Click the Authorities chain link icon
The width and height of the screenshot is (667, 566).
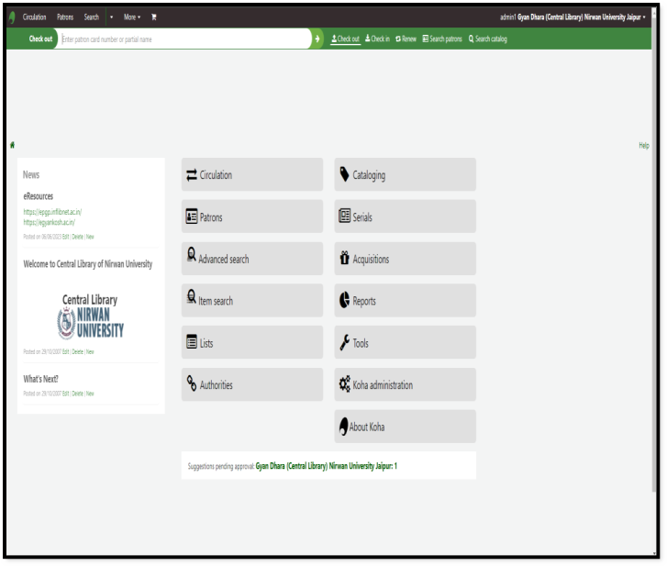[x=192, y=383]
